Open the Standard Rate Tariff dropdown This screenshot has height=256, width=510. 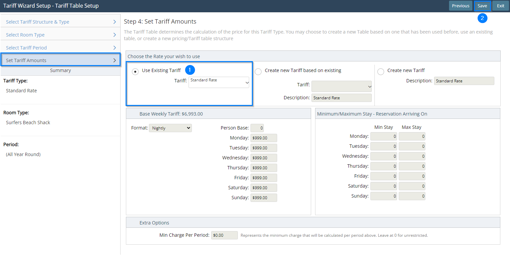219,82
